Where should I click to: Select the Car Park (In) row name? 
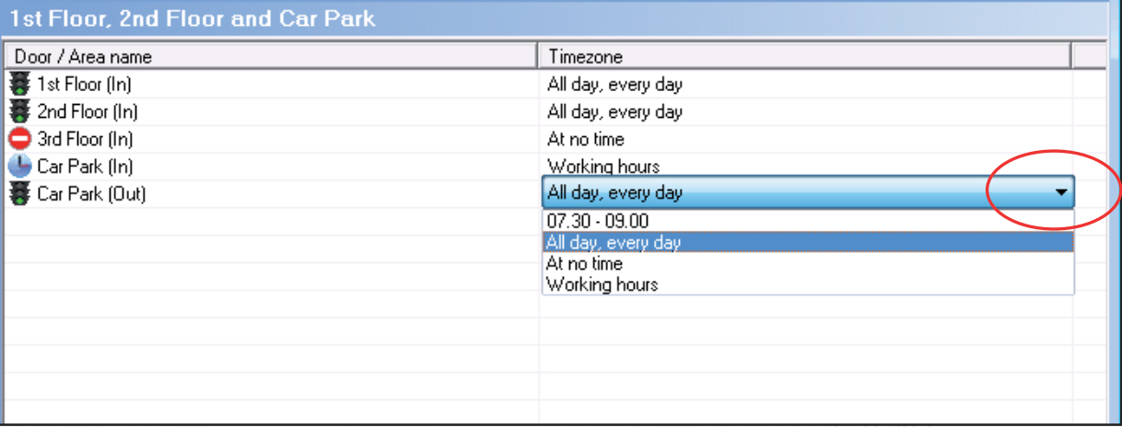click(x=84, y=167)
